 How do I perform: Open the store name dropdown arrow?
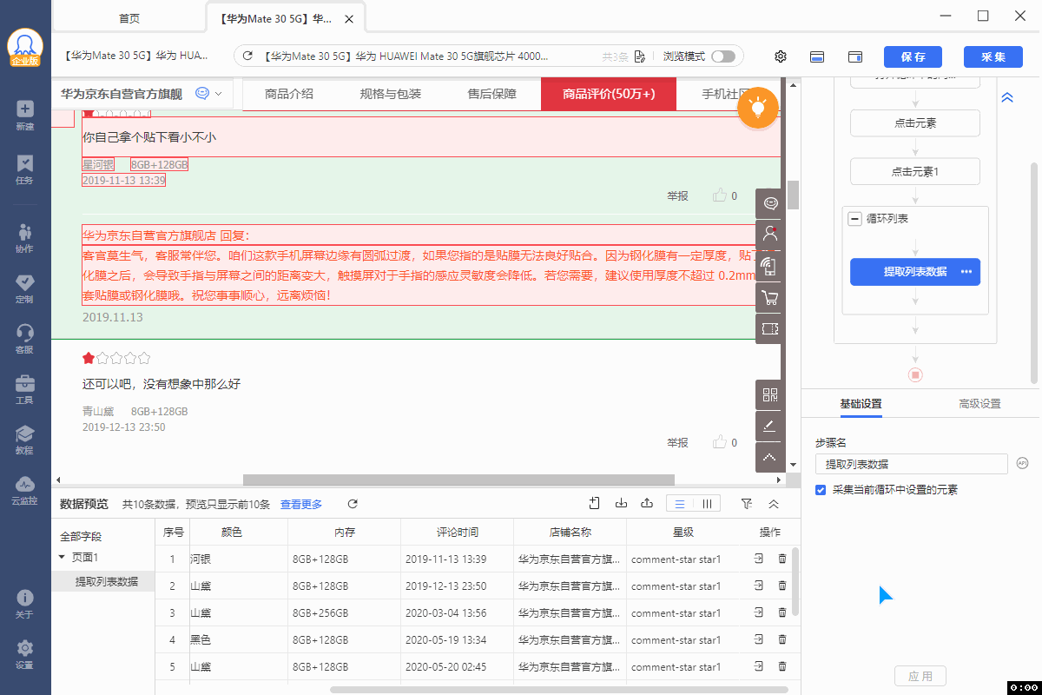click(218, 94)
